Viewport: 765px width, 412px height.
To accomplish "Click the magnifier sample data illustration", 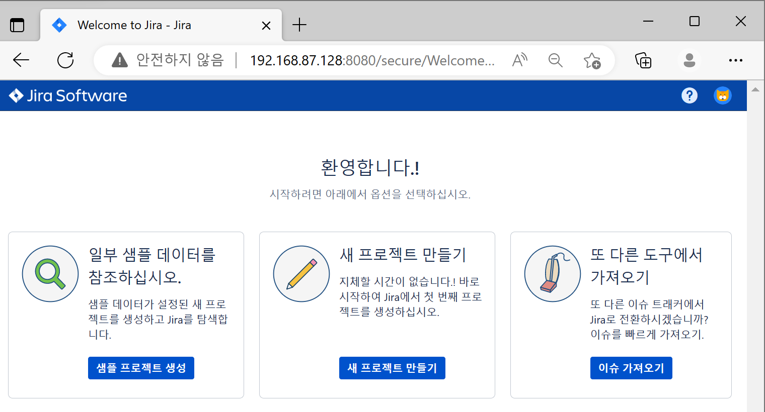I will 50,274.
